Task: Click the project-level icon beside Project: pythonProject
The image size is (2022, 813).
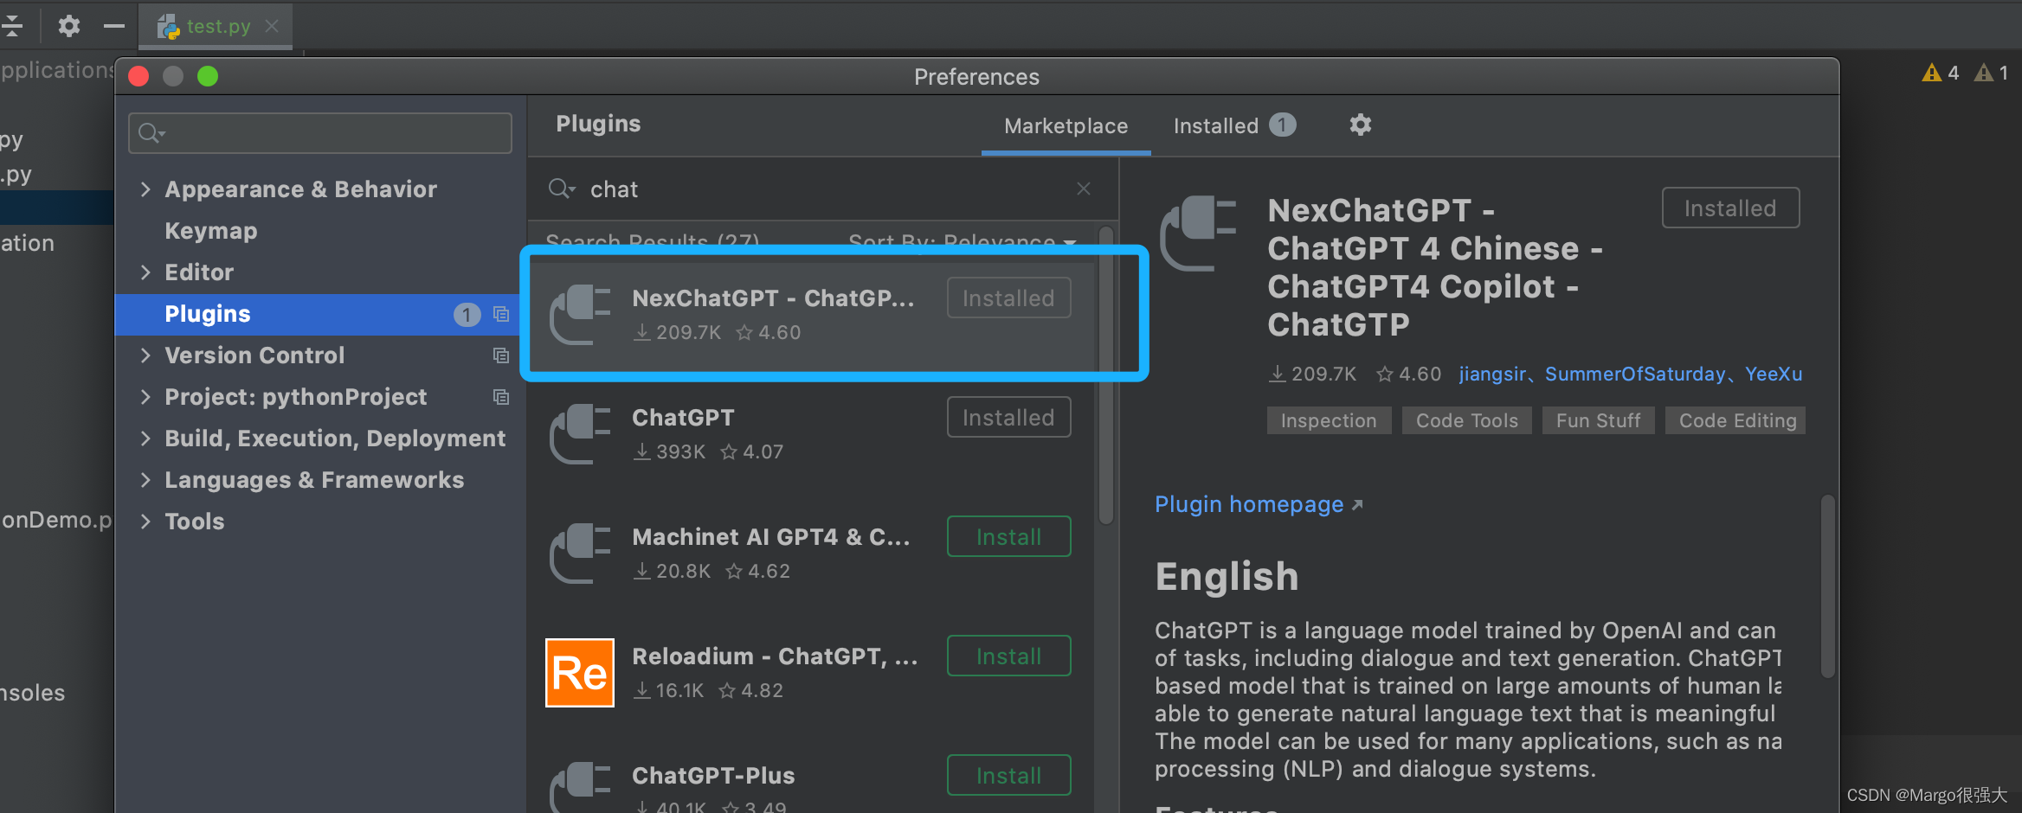Action: point(501,397)
